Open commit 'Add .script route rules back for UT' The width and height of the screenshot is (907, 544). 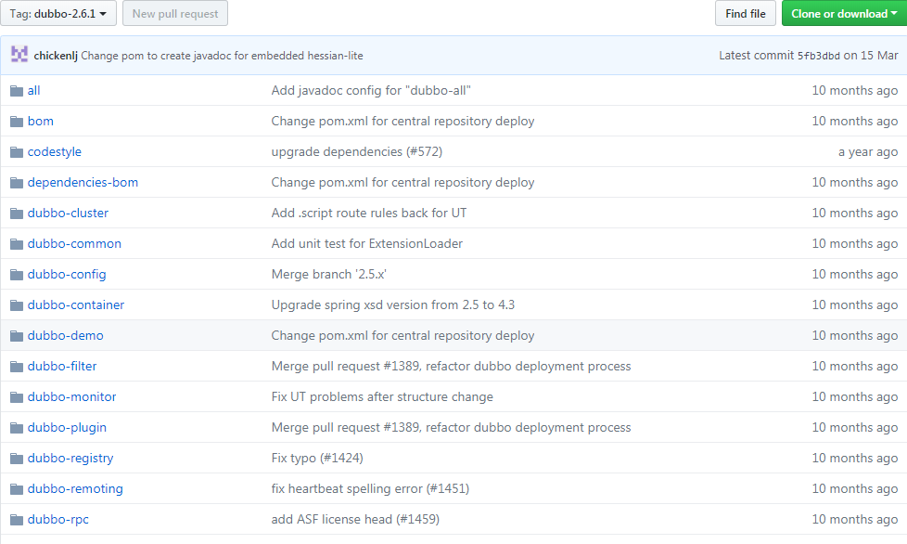coord(369,213)
